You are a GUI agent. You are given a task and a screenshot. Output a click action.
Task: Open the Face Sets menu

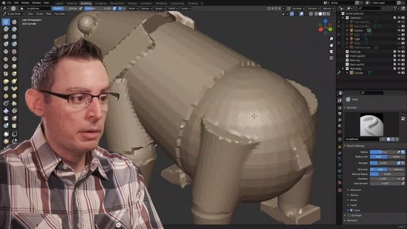click(60, 14)
